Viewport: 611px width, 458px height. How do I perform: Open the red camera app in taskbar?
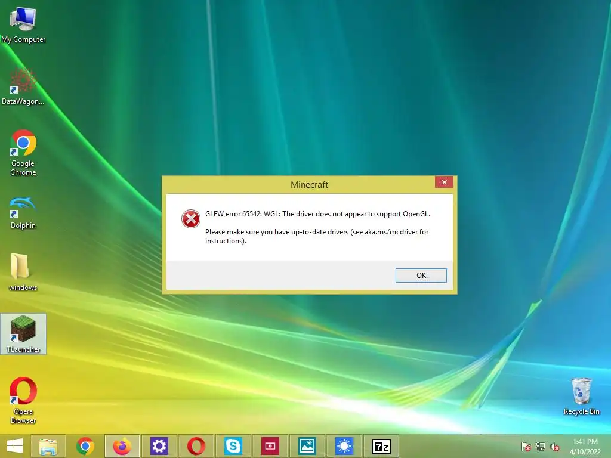tap(270, 446)
